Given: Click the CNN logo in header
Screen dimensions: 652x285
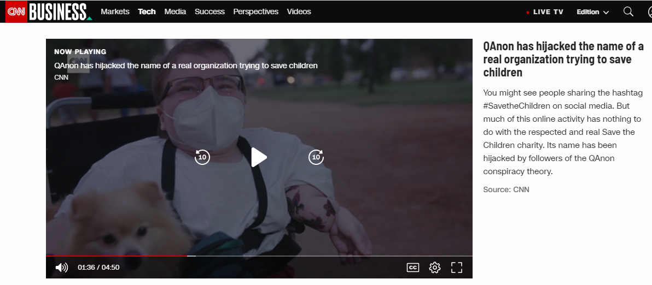Looking at the screenshot, I should click(16, 11).
